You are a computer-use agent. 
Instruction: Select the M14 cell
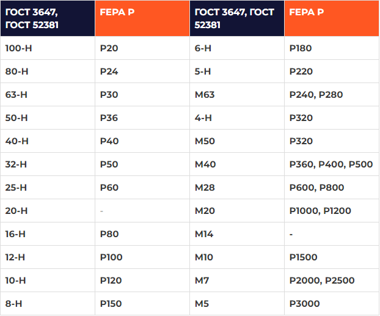coord(204,234)
